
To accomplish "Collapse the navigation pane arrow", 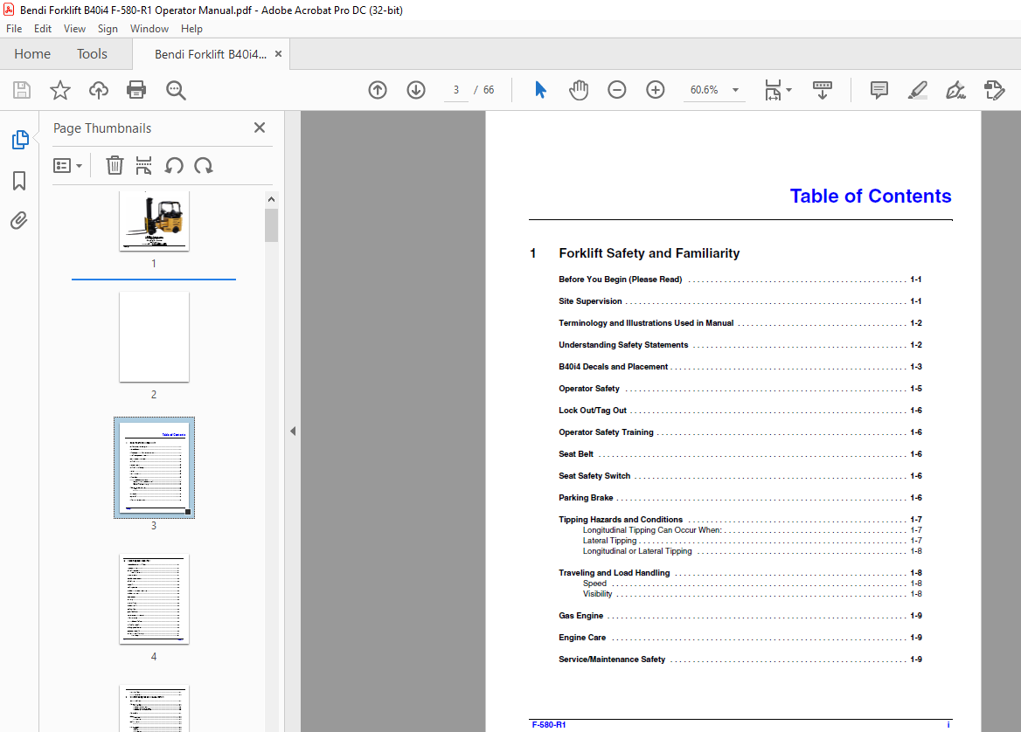I will 293,431.
